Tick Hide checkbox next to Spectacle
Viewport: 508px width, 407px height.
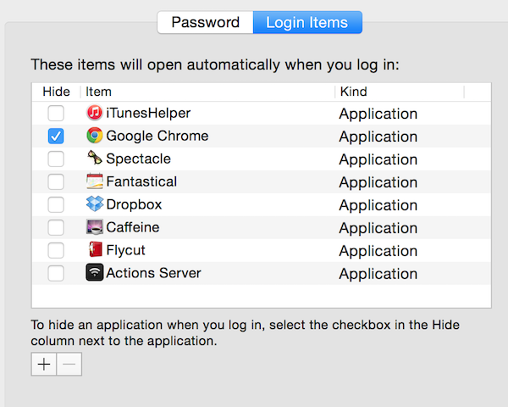click(56, 159)
